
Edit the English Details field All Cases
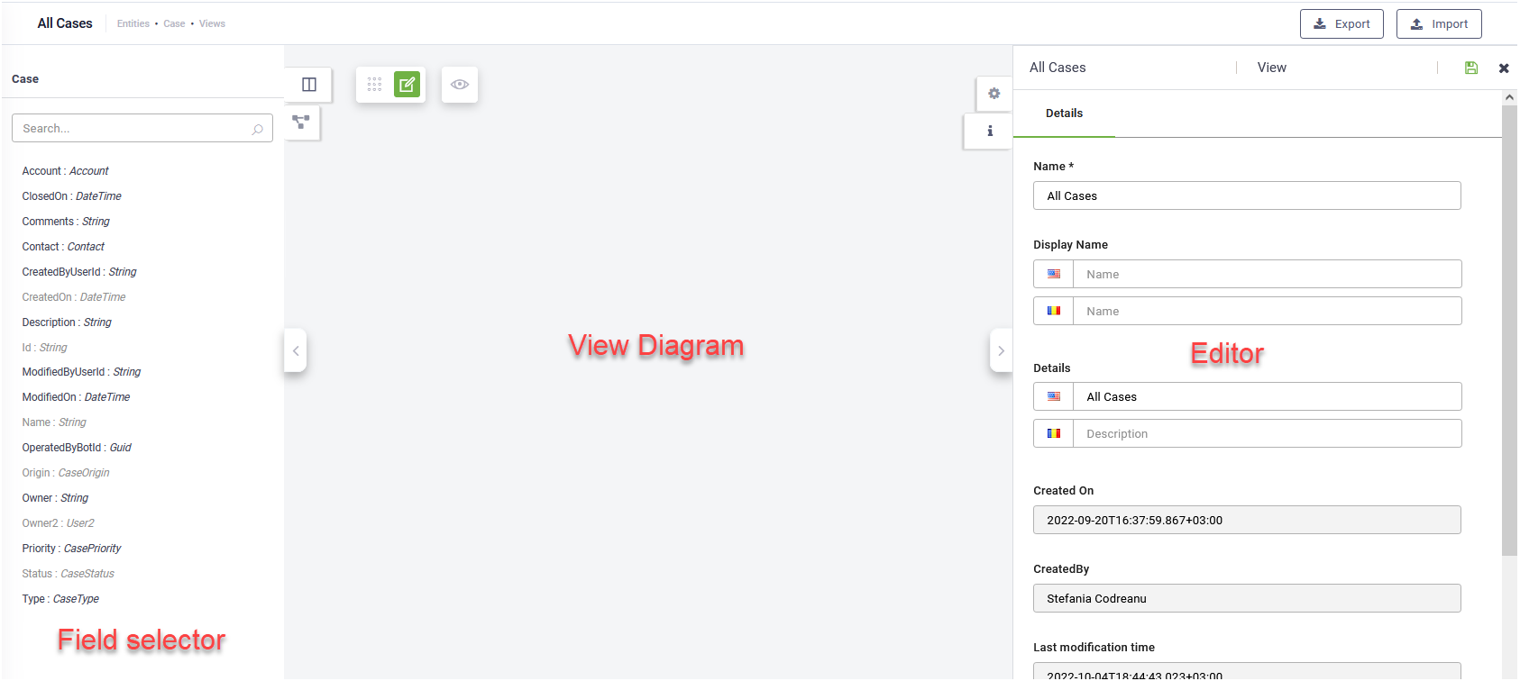pos(1267,396)
